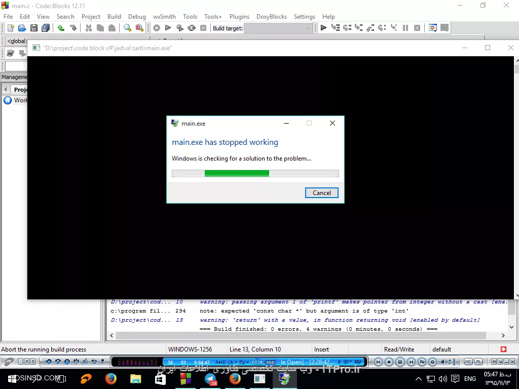The height and width of the screenshot is (389, 519).
Task: Stop playback in media player bar
Action: (x=389, y=362)
